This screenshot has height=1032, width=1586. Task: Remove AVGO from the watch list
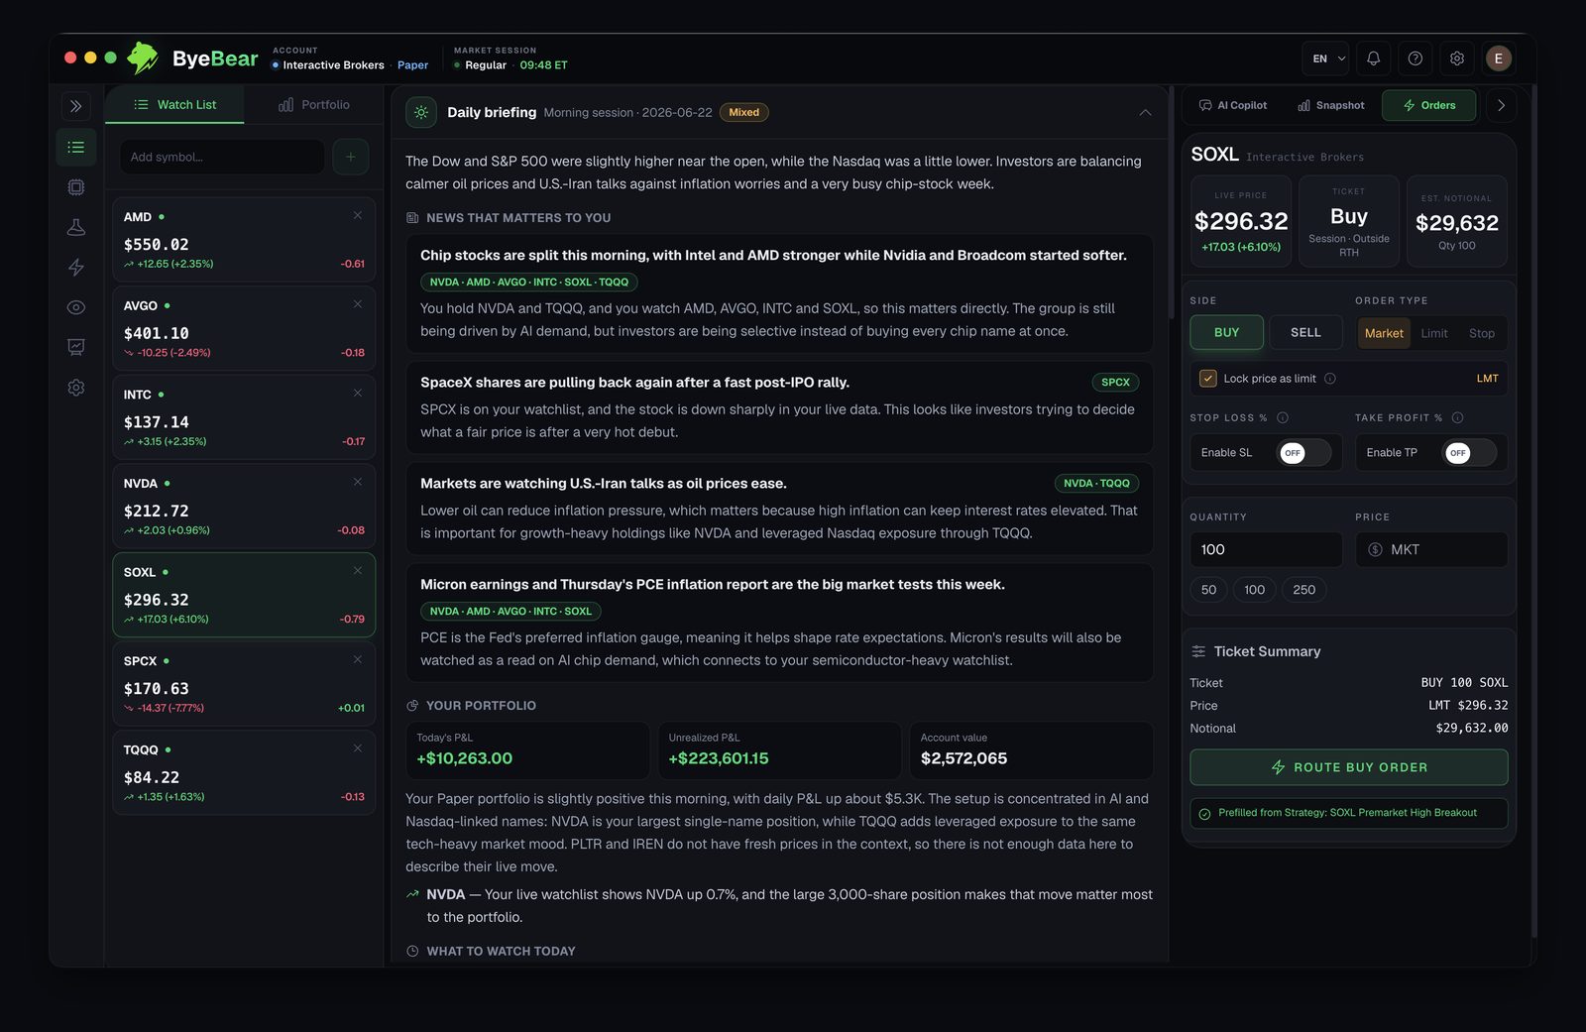pyautogui.click(x=358, y=304)
